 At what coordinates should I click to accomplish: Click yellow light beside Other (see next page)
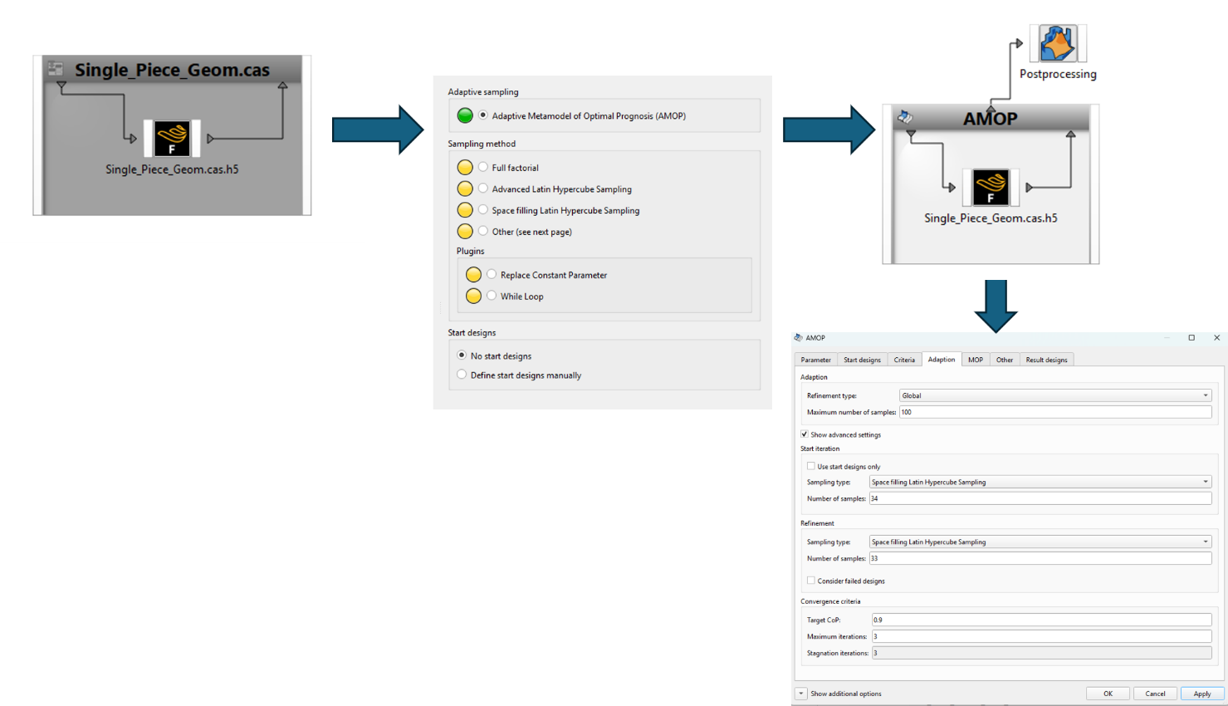click(465, 232)
